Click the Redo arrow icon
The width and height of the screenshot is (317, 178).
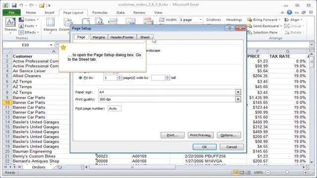[x=31, y=5]
